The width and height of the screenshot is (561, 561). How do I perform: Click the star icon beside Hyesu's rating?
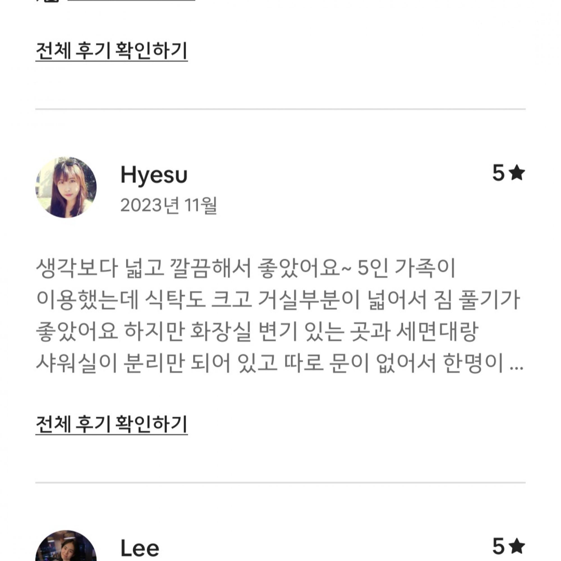point(517,173)
